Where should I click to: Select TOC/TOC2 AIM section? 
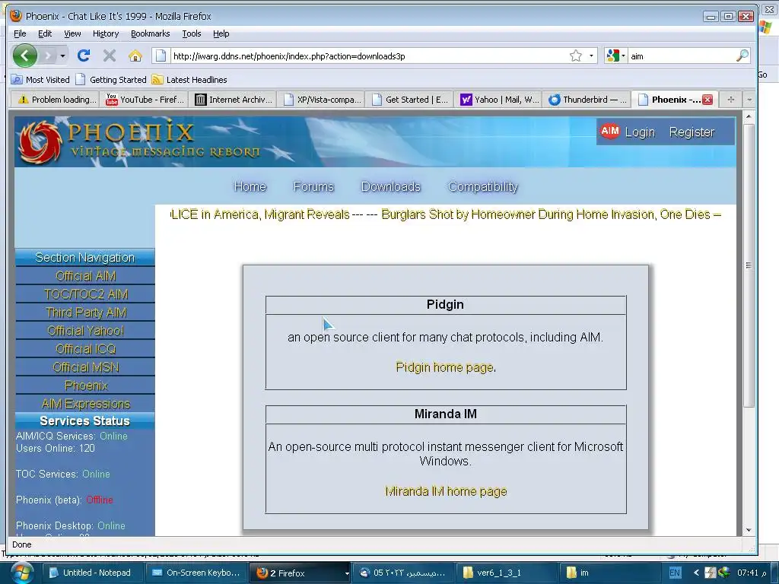pos(85,294)
